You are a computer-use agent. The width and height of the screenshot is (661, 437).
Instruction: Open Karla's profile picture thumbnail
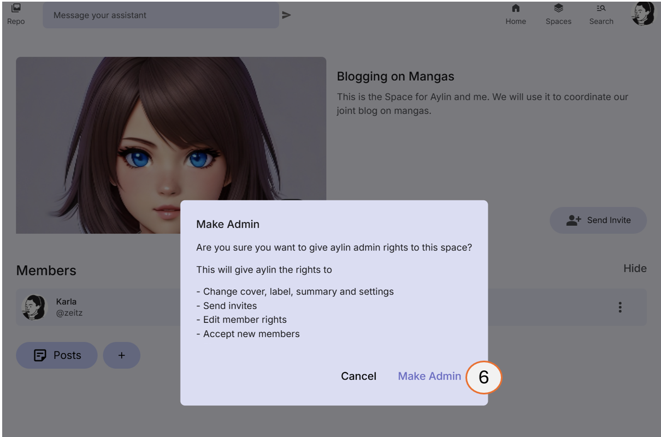coord(34,307)
